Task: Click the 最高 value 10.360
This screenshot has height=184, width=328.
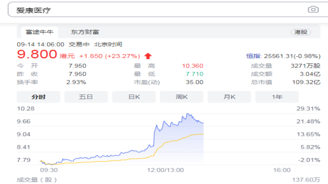Action: (x=193, y=66)
